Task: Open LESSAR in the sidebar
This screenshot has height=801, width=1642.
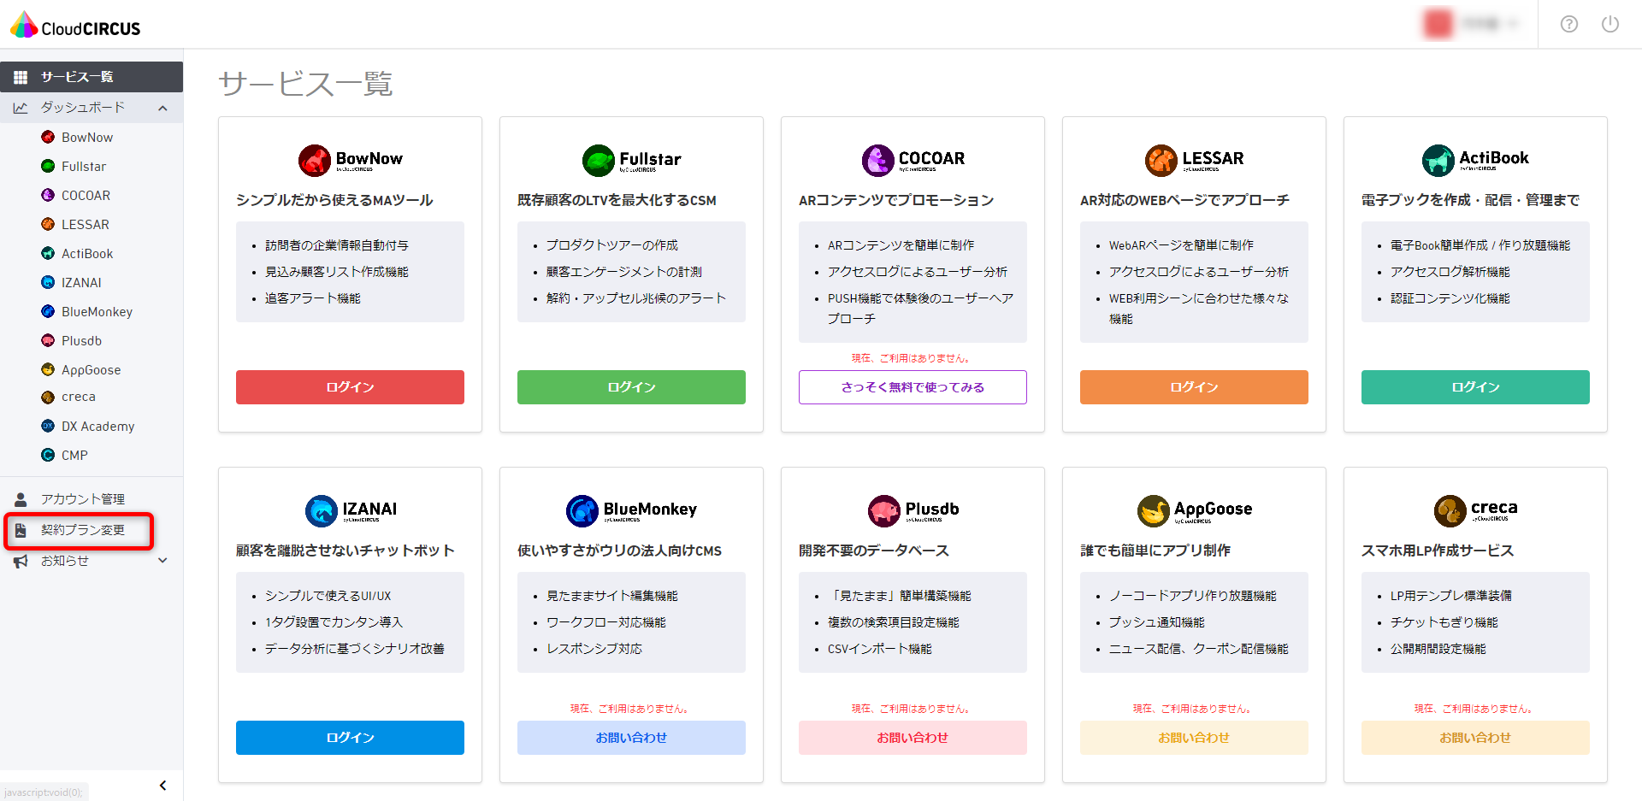Action: (85, 224)
